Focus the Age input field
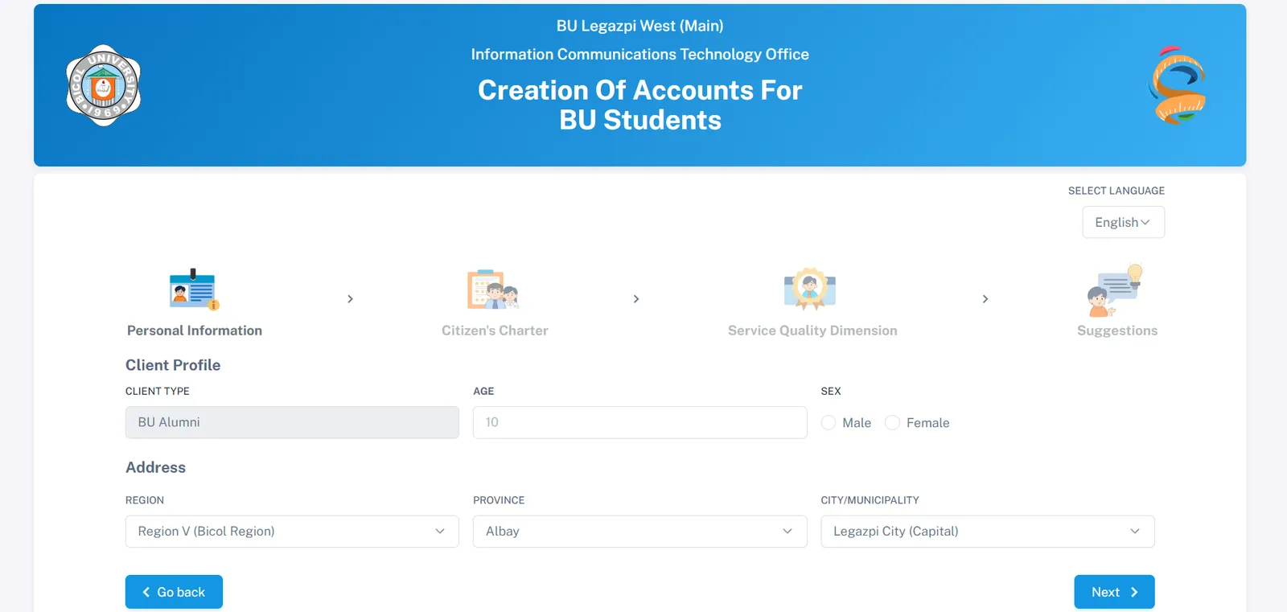The width and height of the screenshot is (1287, 612). point(639,422)
